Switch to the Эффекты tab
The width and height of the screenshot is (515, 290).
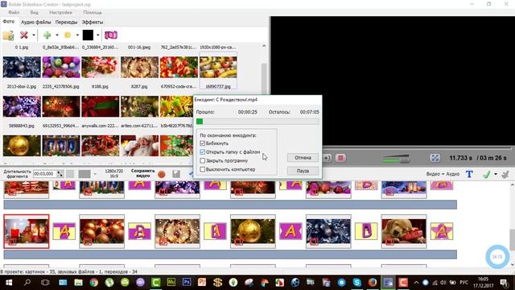(x=93, y=22)
